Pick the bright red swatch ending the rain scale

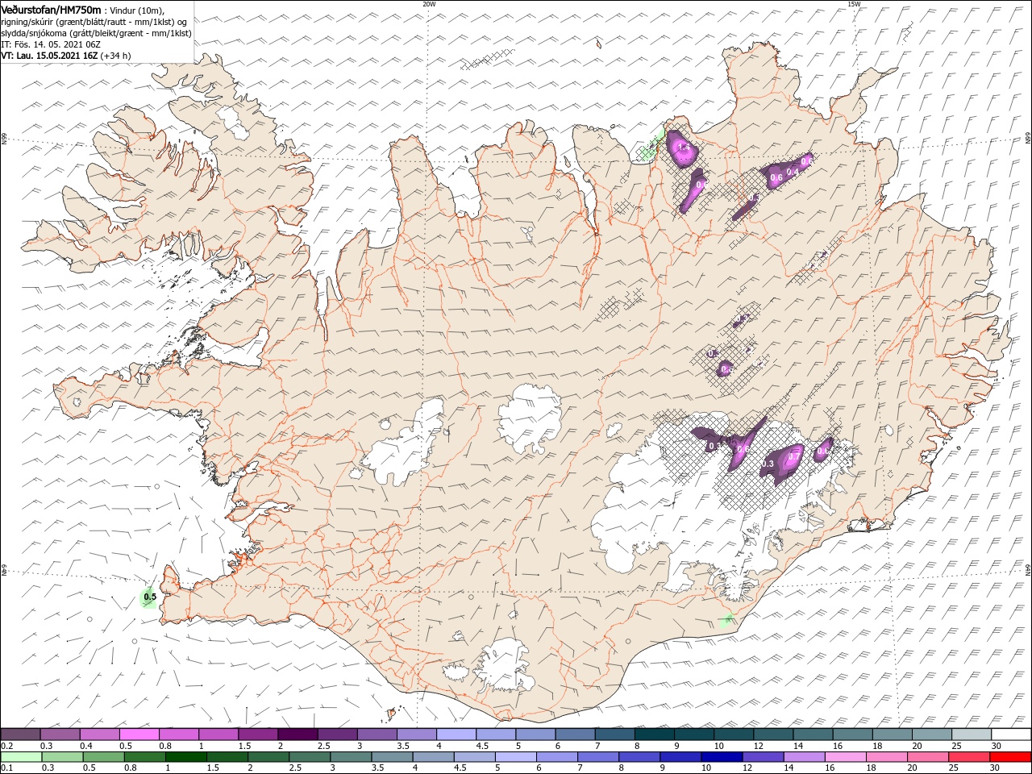pyautogui.click(x=1011, y=757)
